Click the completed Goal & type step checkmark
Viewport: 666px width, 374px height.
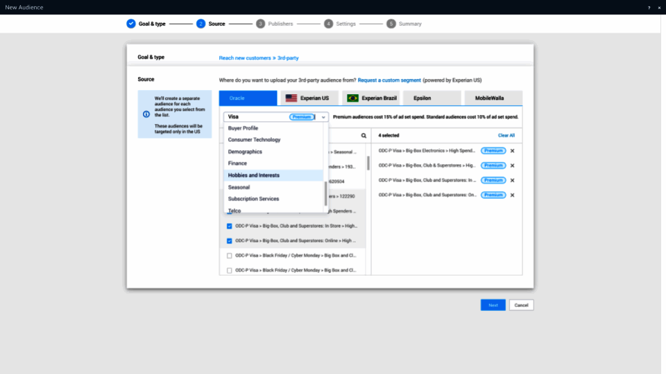(131, 24)
